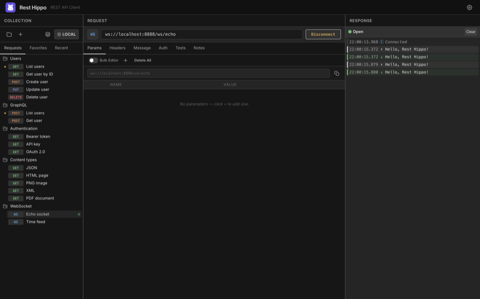Switch to the Favorites tab

point(38,48)
